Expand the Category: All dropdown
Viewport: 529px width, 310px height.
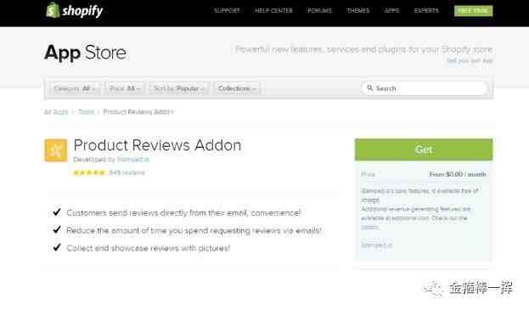[x=75, y=88]
